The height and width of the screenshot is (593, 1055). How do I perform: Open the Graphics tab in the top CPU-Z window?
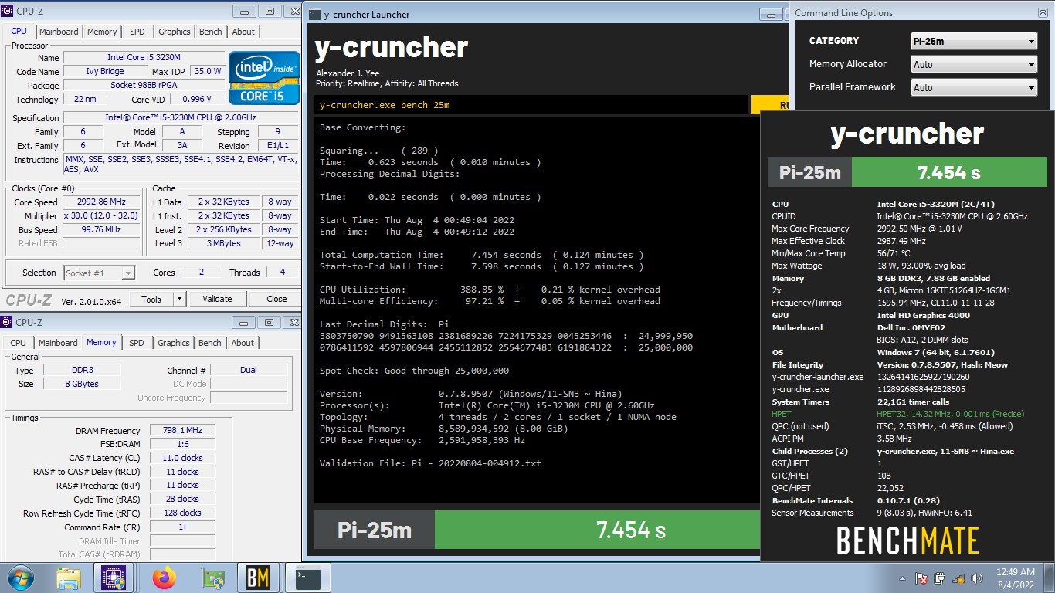(x=174, y=32)
